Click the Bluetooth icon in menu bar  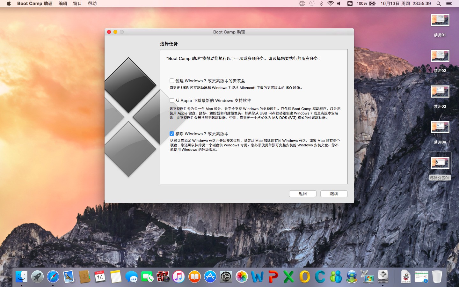(321, 4)
